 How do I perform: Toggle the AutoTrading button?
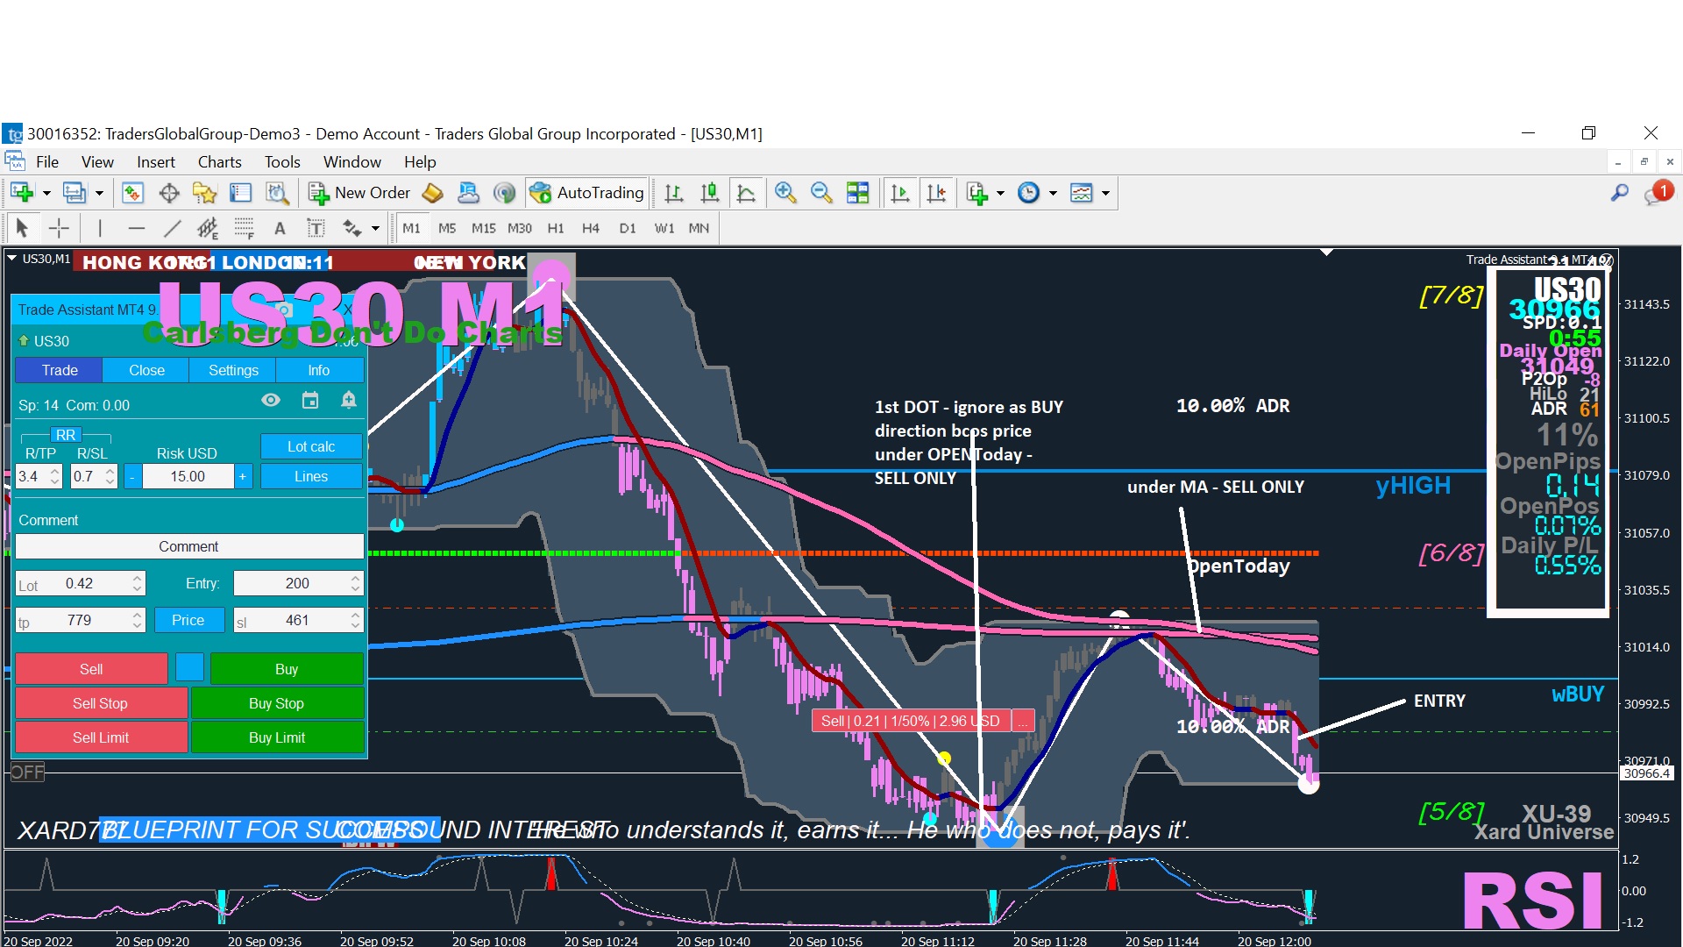(x=587, y=193)
